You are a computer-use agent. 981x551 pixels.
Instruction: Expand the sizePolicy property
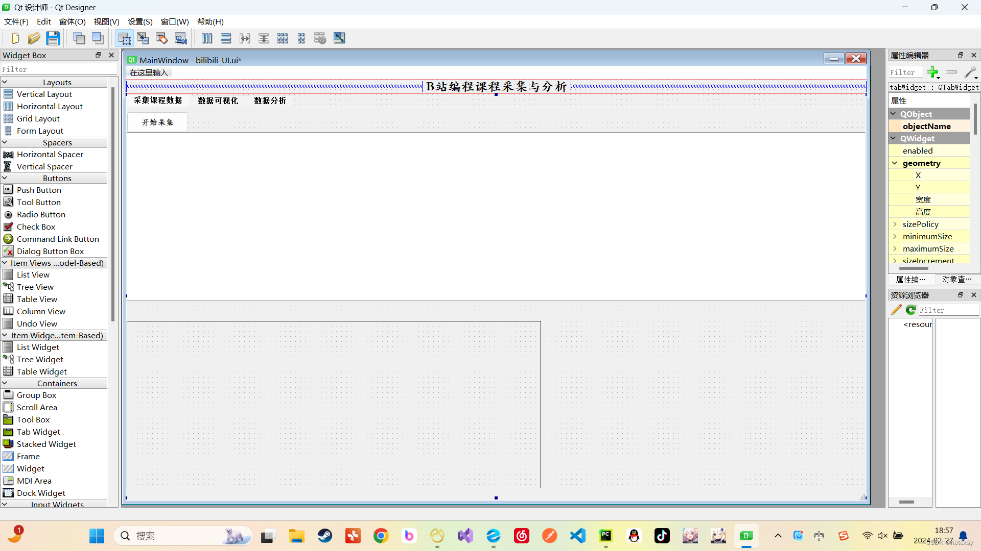coord(895,224)
